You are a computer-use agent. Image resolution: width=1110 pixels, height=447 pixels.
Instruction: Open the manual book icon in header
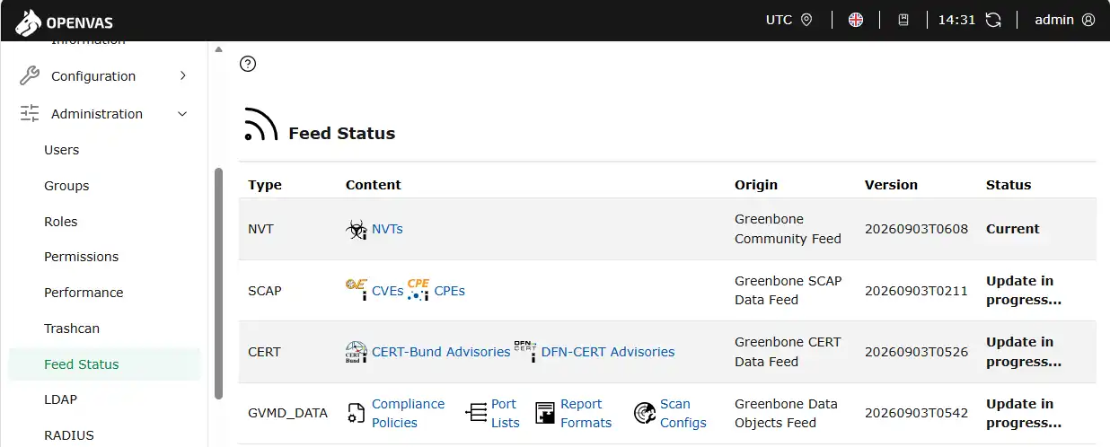tap(904, 20)
